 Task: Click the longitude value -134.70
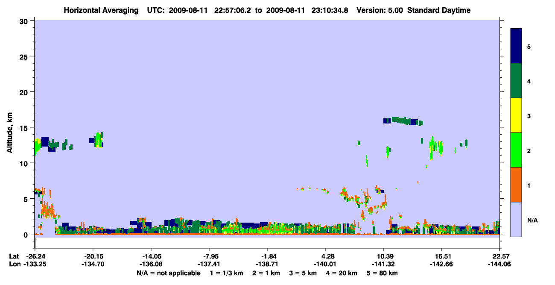pyautogui.click(x=93, y=264)
